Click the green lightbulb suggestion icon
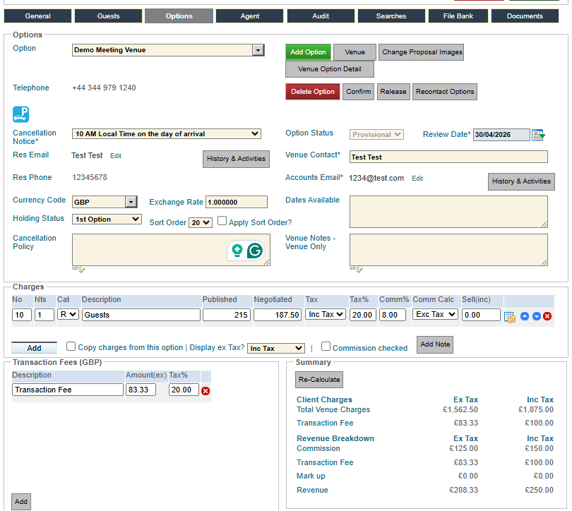The width and height of the screenshot is (572, 511). (x=237, y=251)
